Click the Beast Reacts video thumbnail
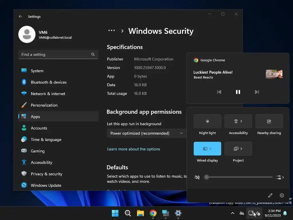293x220 pixels. 274,74
